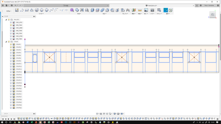Select the Line sketch tool
Image resolution: width=221 pixels, height=124 pixels.
(x=22, y=10)
